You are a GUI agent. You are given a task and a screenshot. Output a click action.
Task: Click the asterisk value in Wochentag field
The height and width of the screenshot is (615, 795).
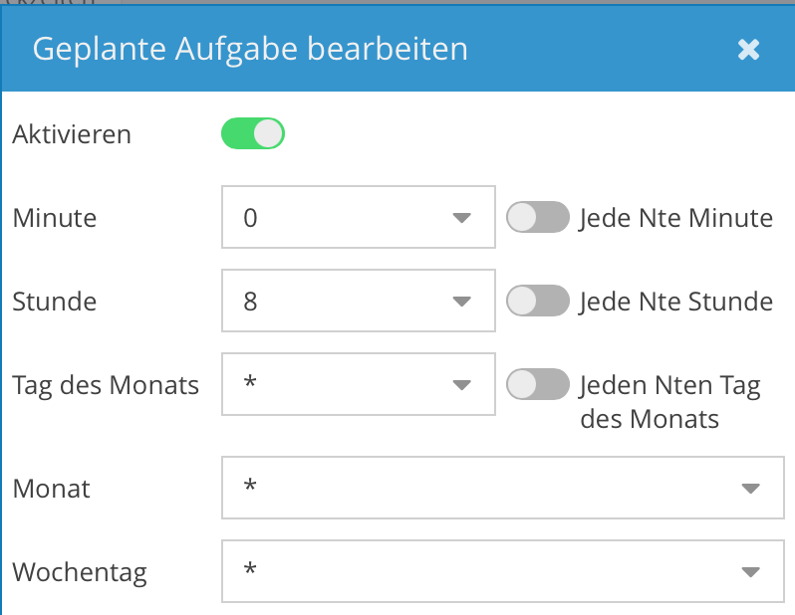pyautogui.click(x=250, y=571)
